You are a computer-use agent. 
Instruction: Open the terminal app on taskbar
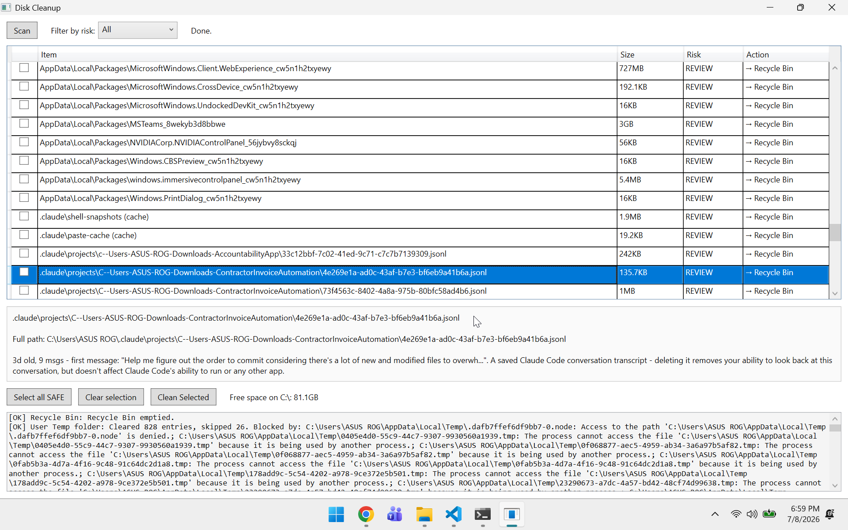click(482, 514)
